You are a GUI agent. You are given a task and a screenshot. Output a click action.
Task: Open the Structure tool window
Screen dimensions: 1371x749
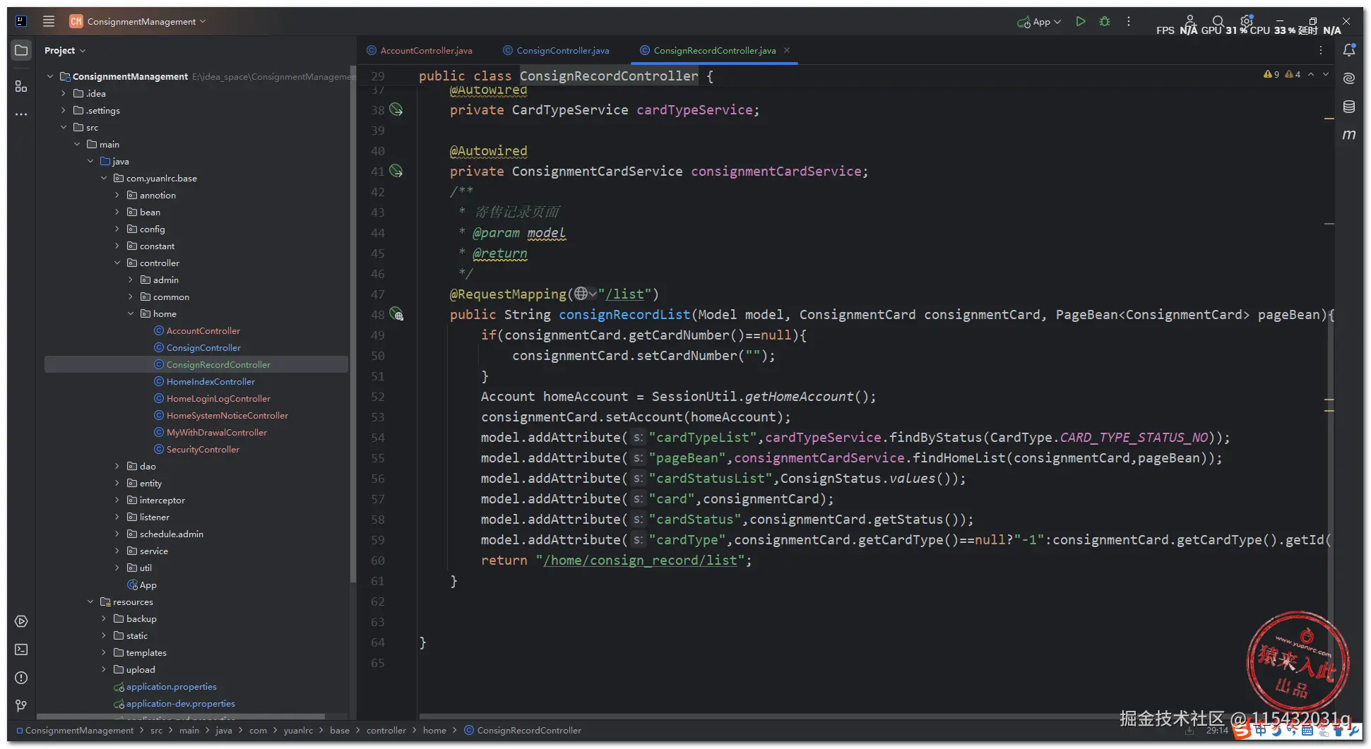tap(21, 86)
